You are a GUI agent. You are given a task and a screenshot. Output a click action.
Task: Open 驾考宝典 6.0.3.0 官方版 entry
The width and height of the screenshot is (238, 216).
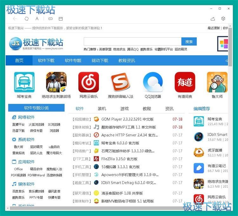pos(120,143)
